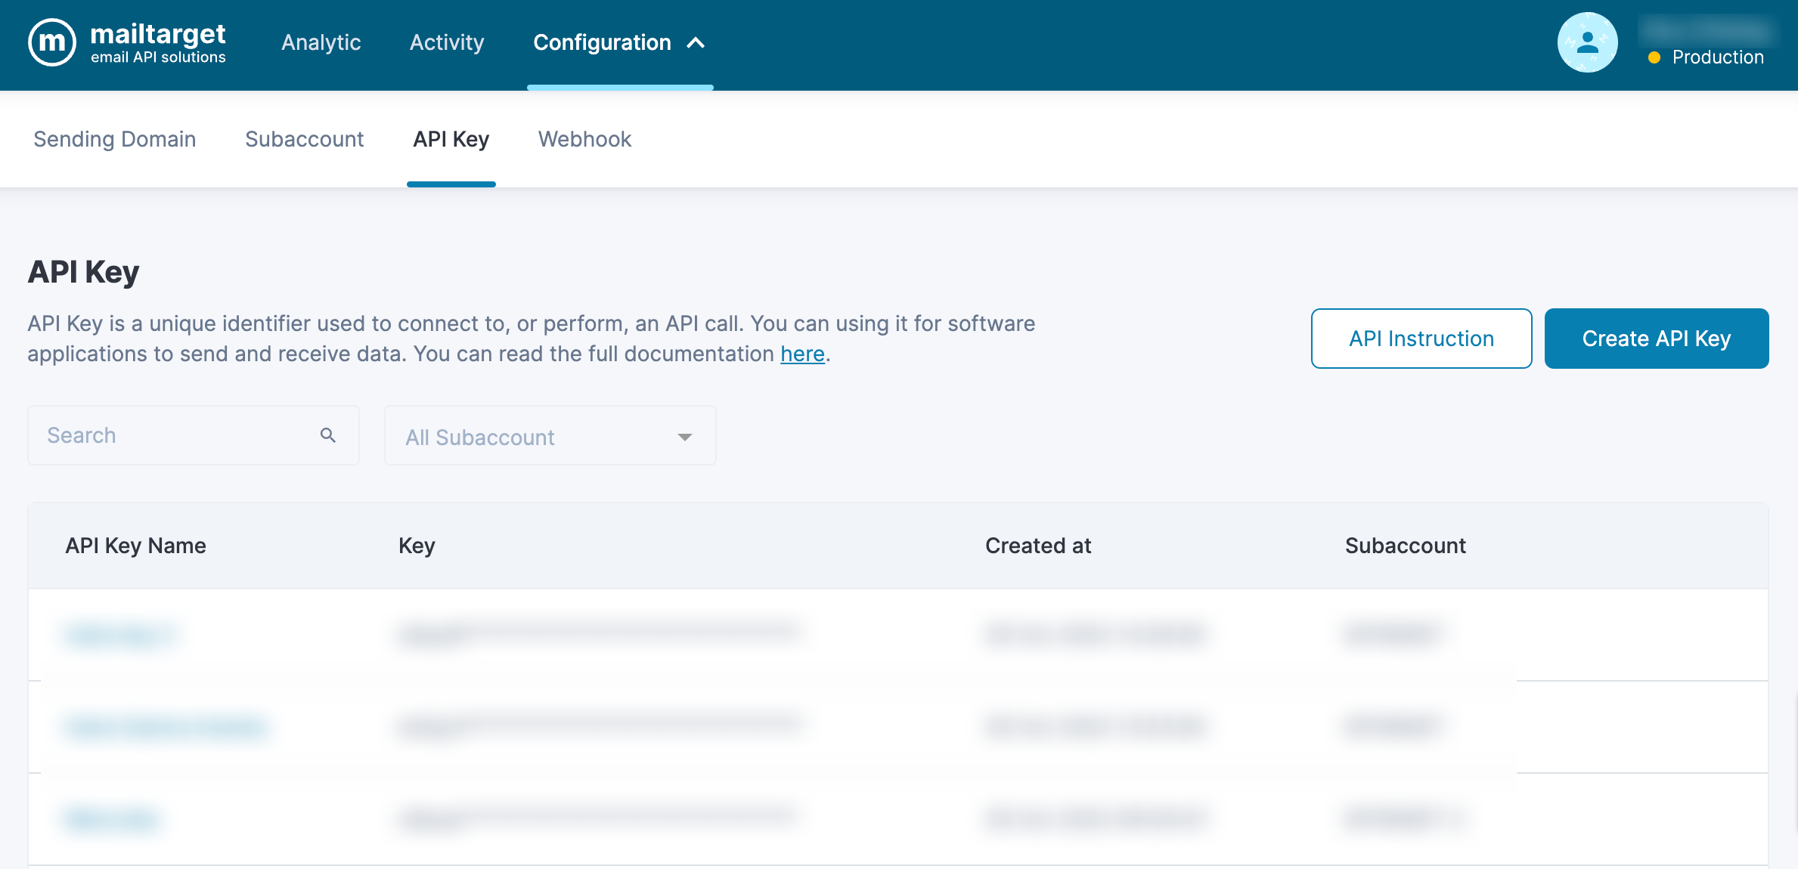Click the API Instruction button

coord(1421,339)
